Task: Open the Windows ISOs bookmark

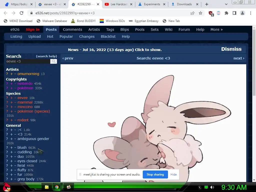Action: 112,21
